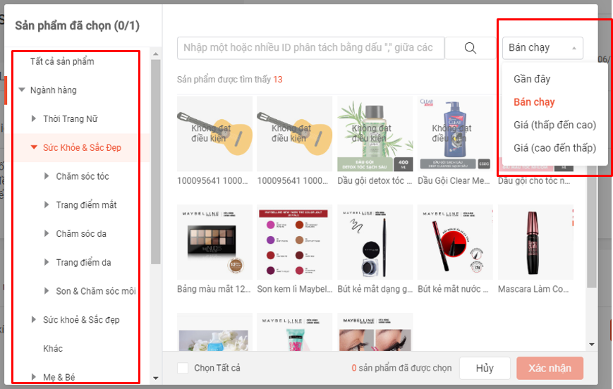Image resolution: width=613 pixels, height=389 pixels.
Task: Focus the product ID search field
Action: [x=310, y=48]
